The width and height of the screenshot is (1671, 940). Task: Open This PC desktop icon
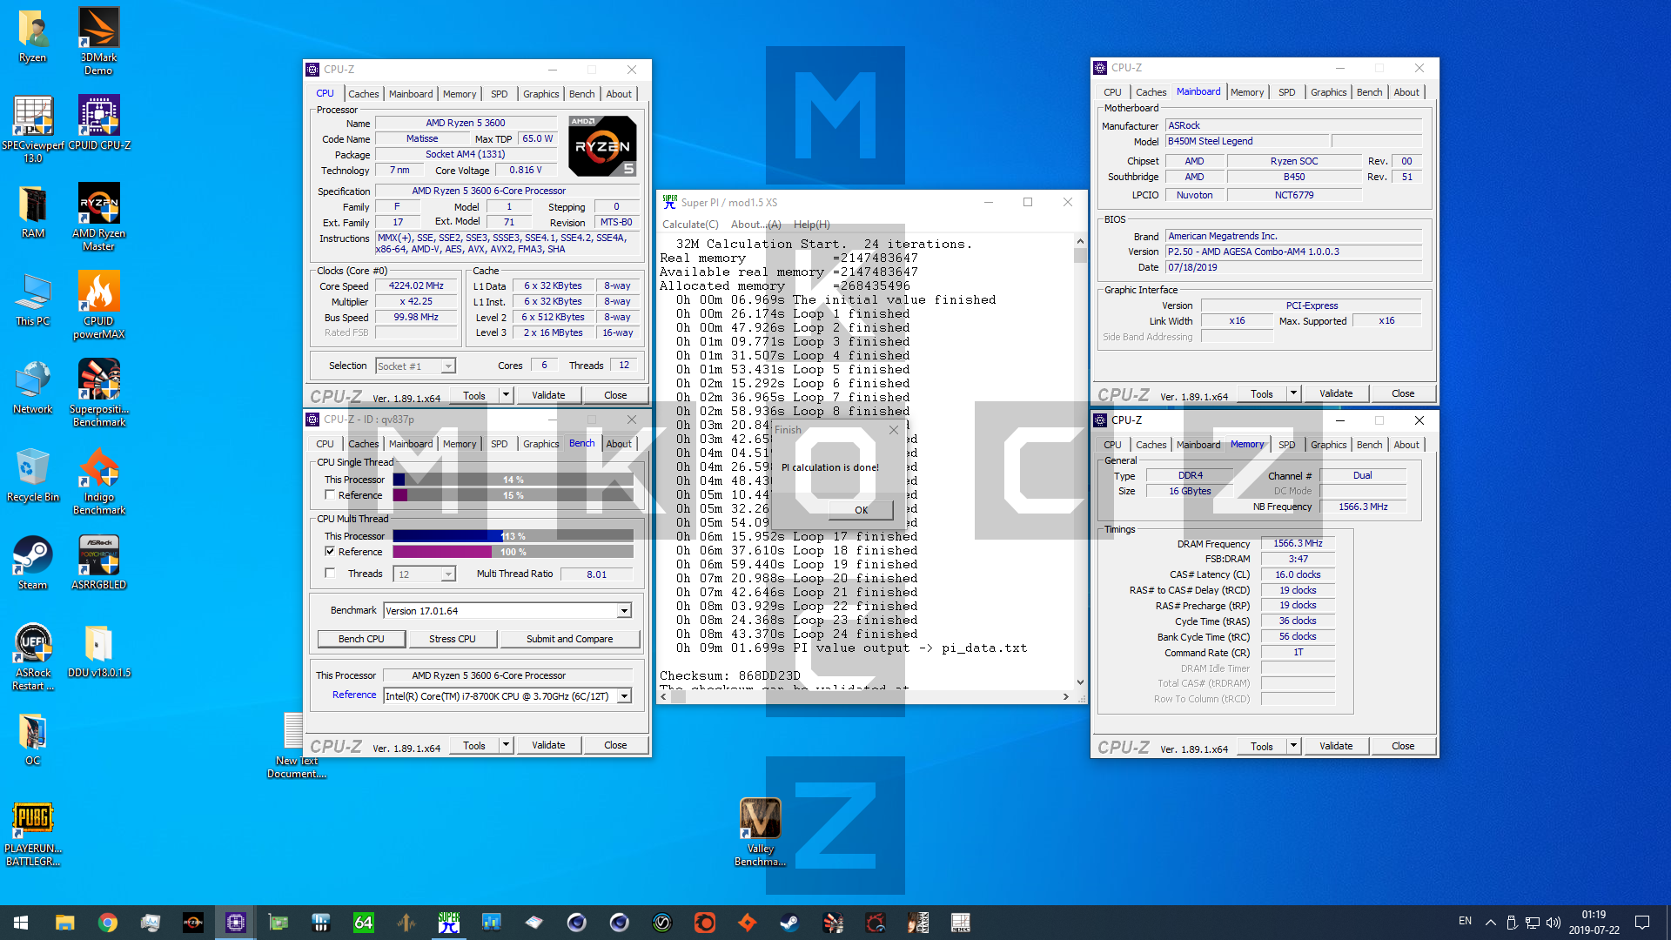(33, 299)
